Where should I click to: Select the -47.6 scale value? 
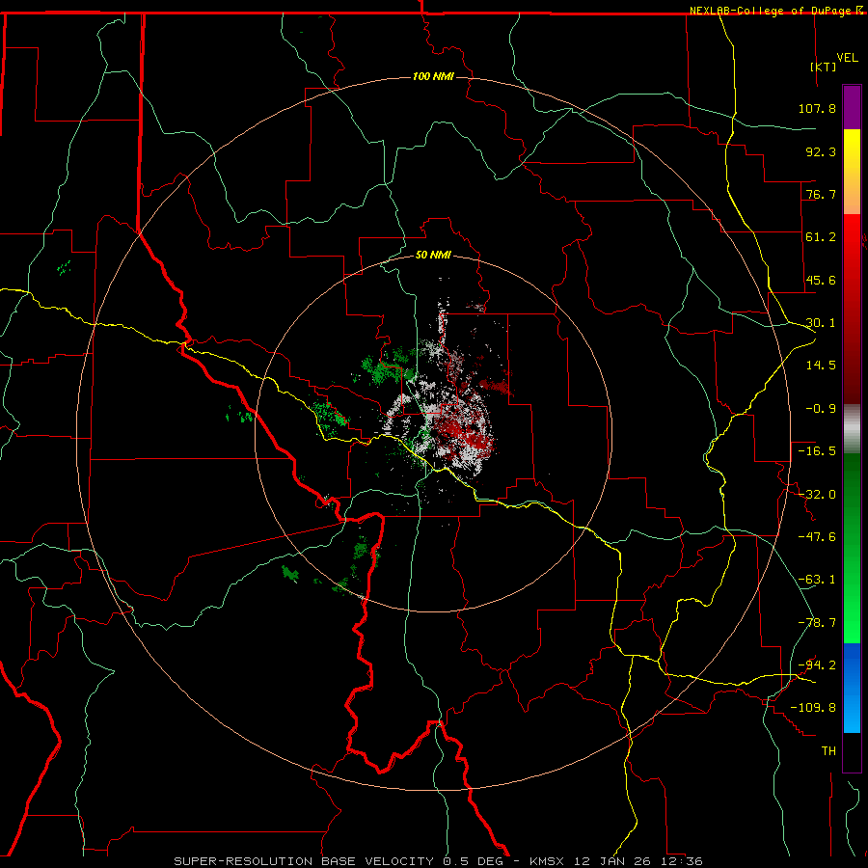(817, 537)
